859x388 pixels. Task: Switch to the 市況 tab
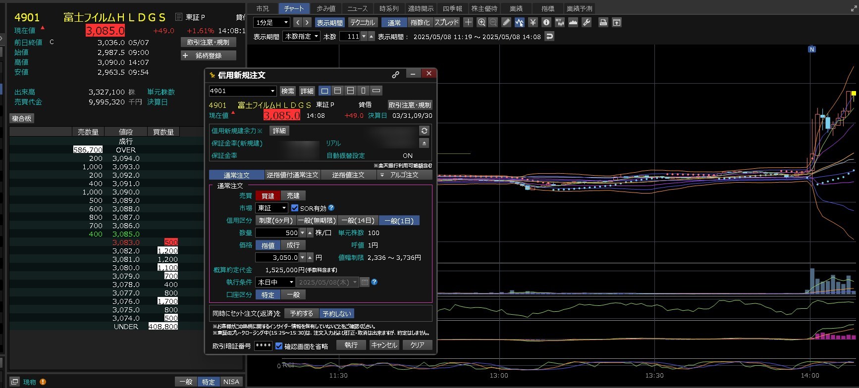pyautogui.click(x=263, y=8)
